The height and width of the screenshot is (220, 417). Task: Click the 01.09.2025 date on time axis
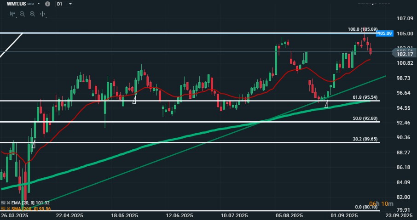(345, 215)
